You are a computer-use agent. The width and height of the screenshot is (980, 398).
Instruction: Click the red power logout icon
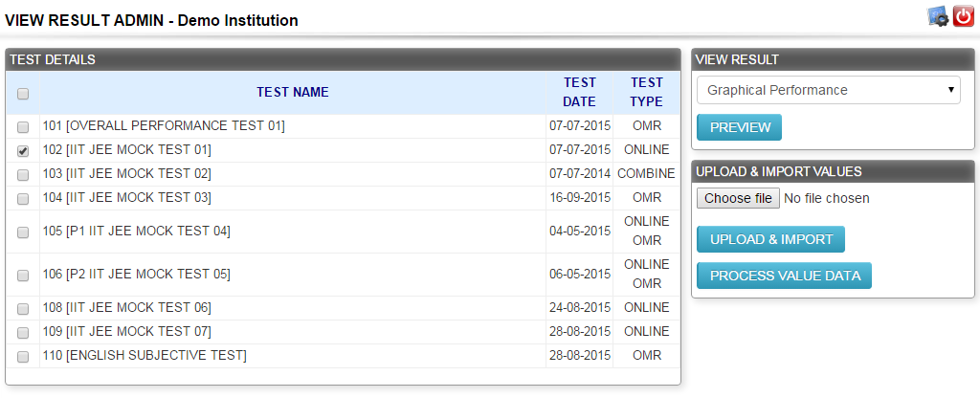(x=963, y=16)
